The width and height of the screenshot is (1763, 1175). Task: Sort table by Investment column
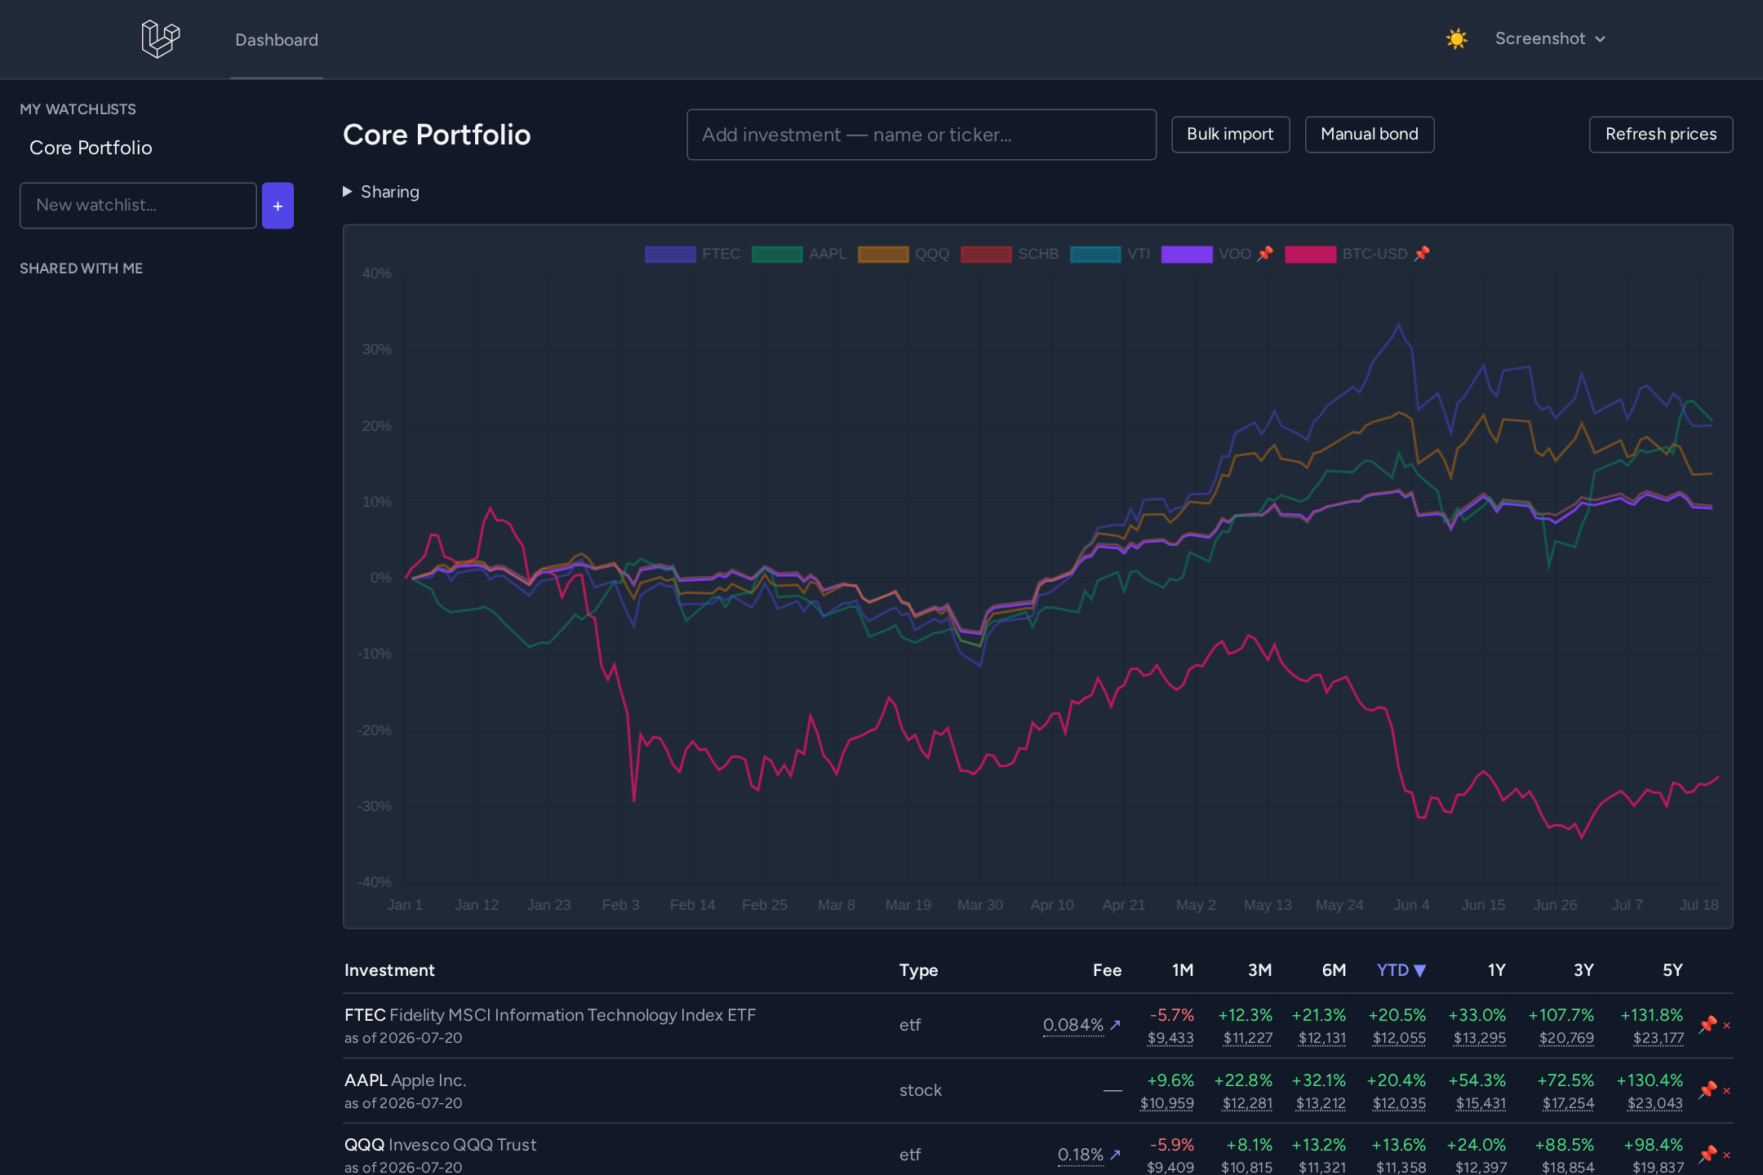[x=389, y=970]
